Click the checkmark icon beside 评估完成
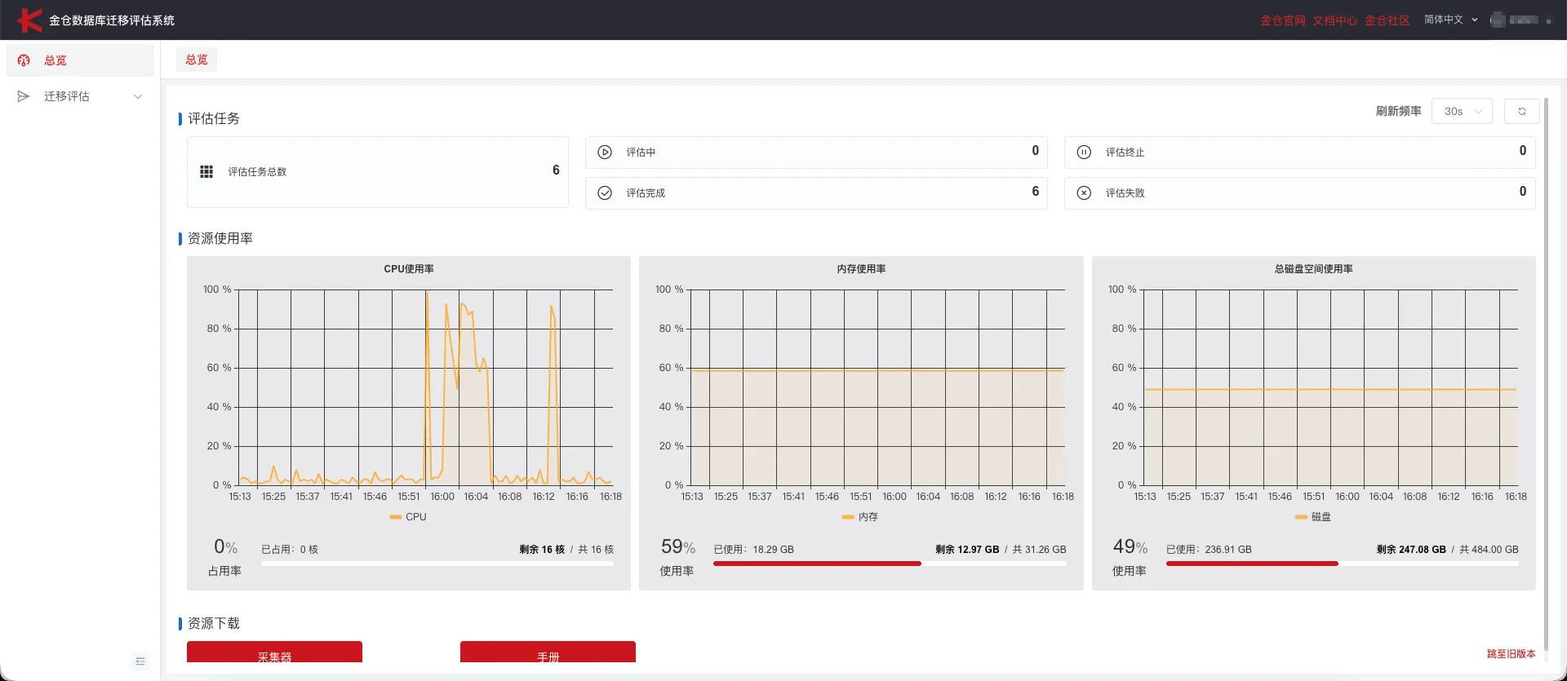 tap(605, 193)
